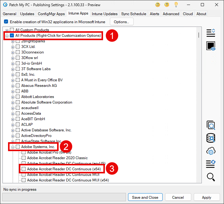Click the black square with eye icon
224x204 pixels.
tap(211, 46)
